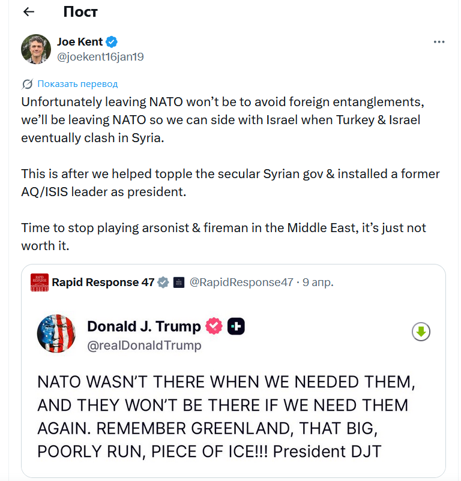
Task: Click Trump's red verified badge
Action: pos(214,326)
